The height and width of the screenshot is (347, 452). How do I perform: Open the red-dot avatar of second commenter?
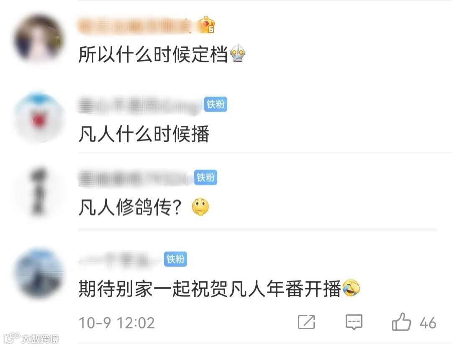point(39,117)
